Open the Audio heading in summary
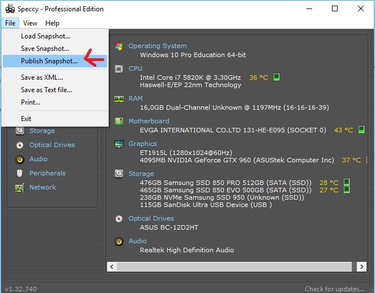 pos(138,241)
